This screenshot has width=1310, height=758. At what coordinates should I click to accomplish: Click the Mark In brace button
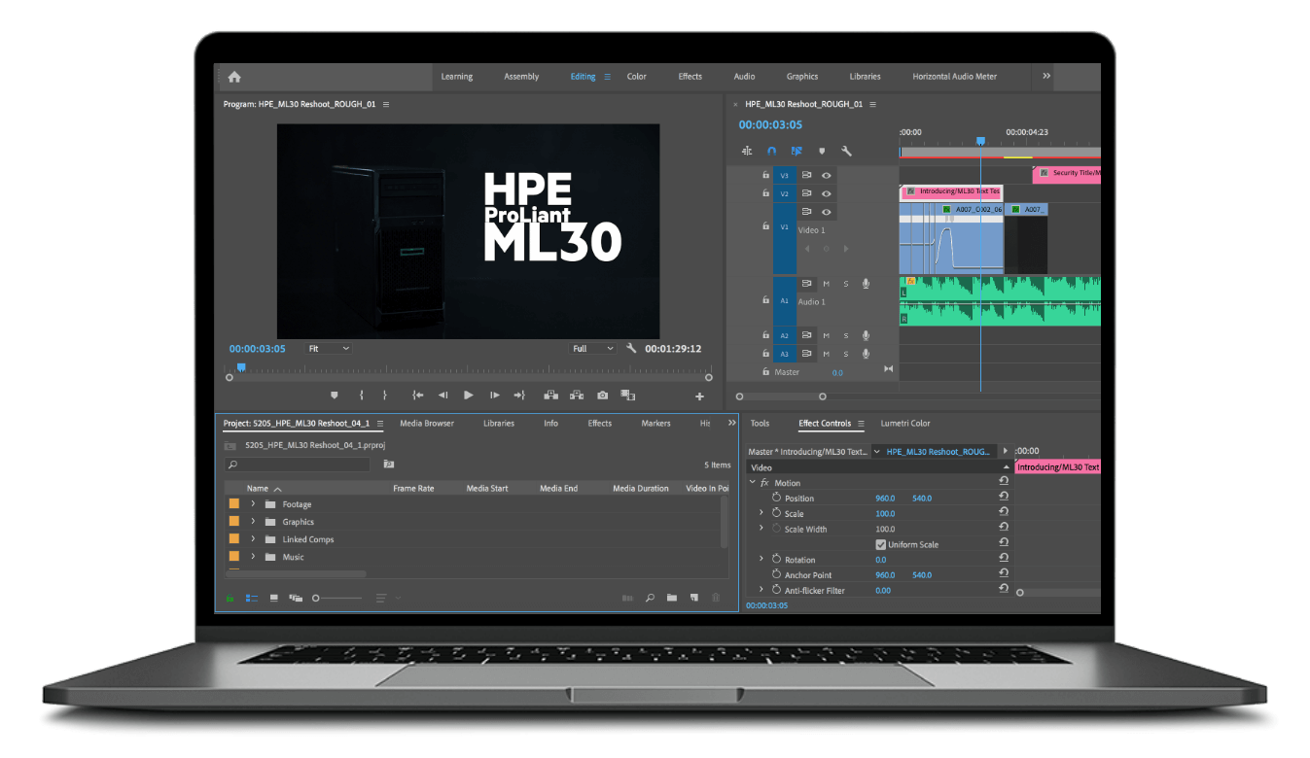coord(361,396)
